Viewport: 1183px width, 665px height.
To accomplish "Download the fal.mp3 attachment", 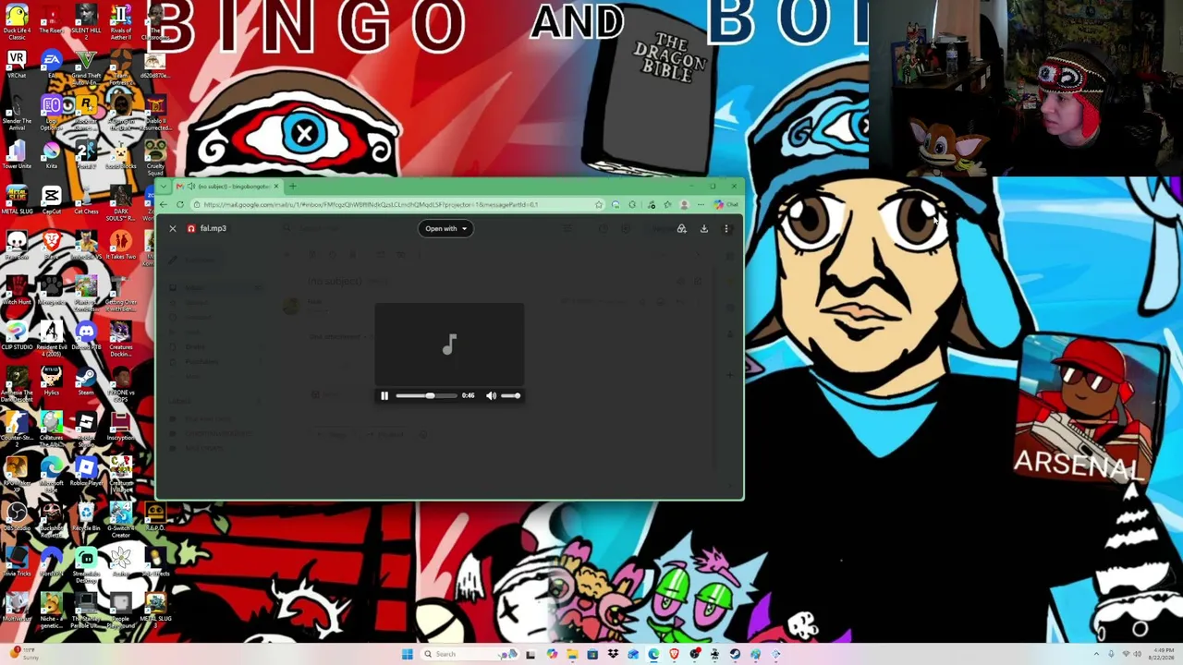I will (x=703, y=228).
